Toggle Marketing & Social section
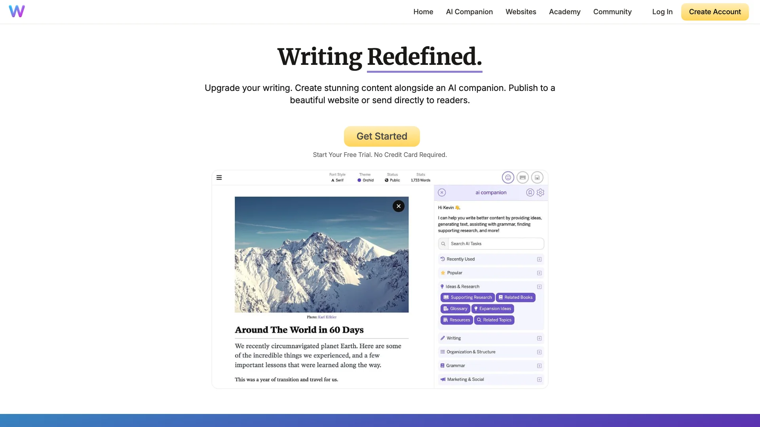760x427 pixels. tap(539, 379)
